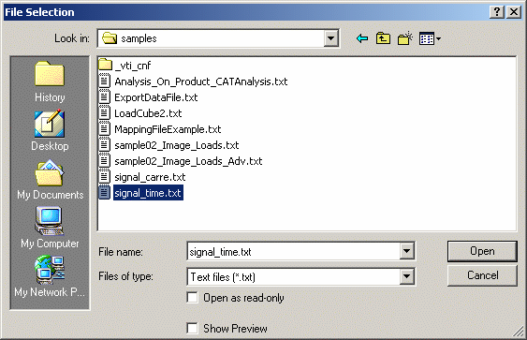Go to Desktop in the places bar

click(x=50, y=130)
